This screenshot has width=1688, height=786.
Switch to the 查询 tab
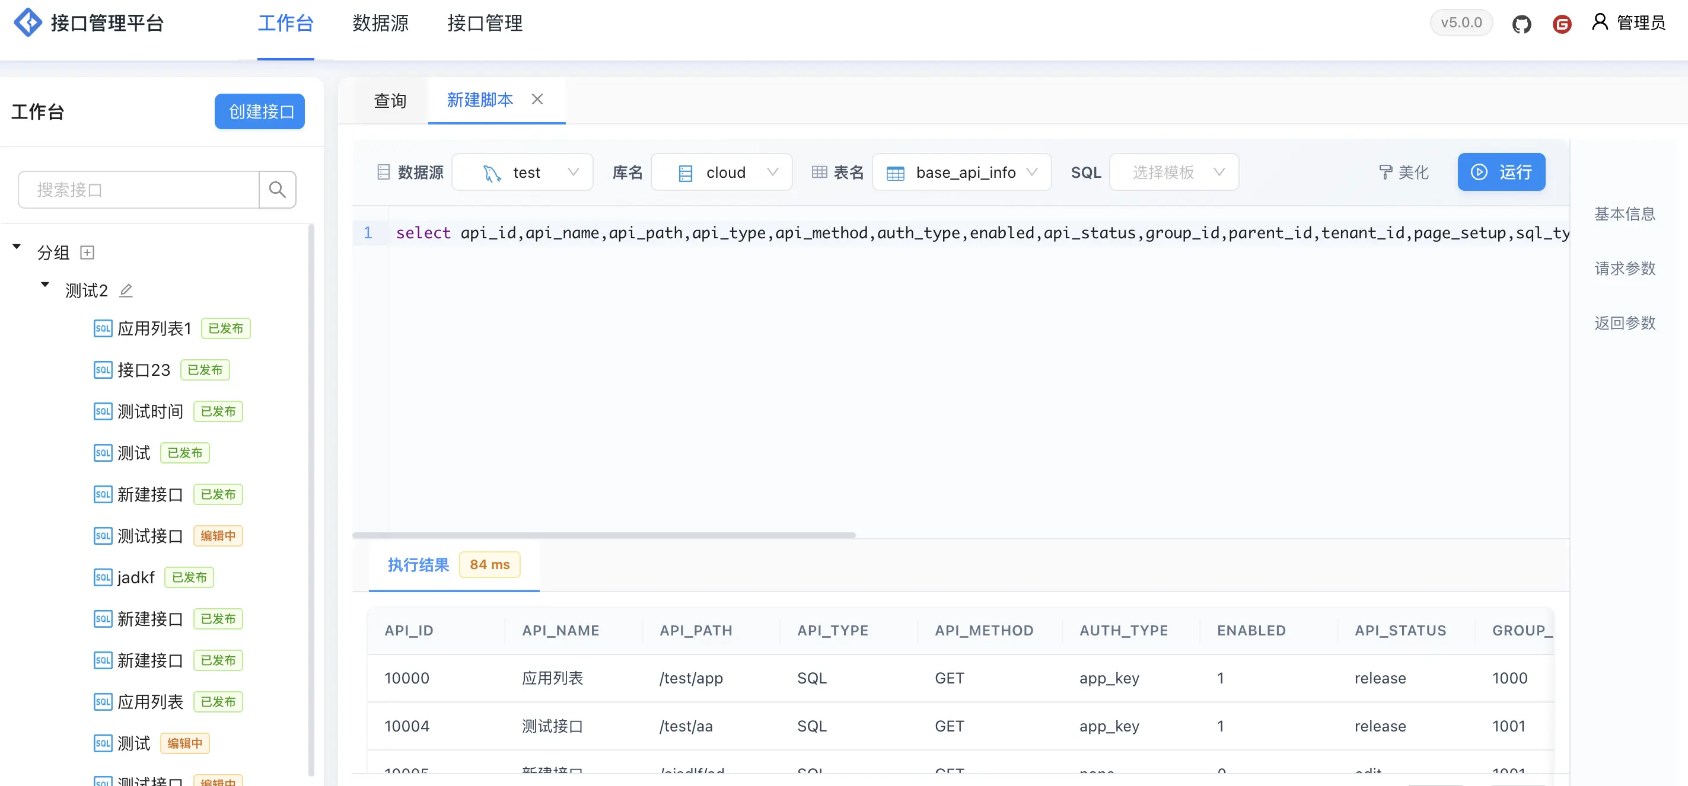390,100
